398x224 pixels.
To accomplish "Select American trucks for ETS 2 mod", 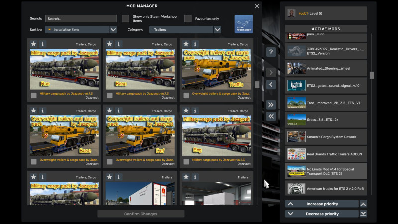I will pyautogui.click(x=326, y=188).
